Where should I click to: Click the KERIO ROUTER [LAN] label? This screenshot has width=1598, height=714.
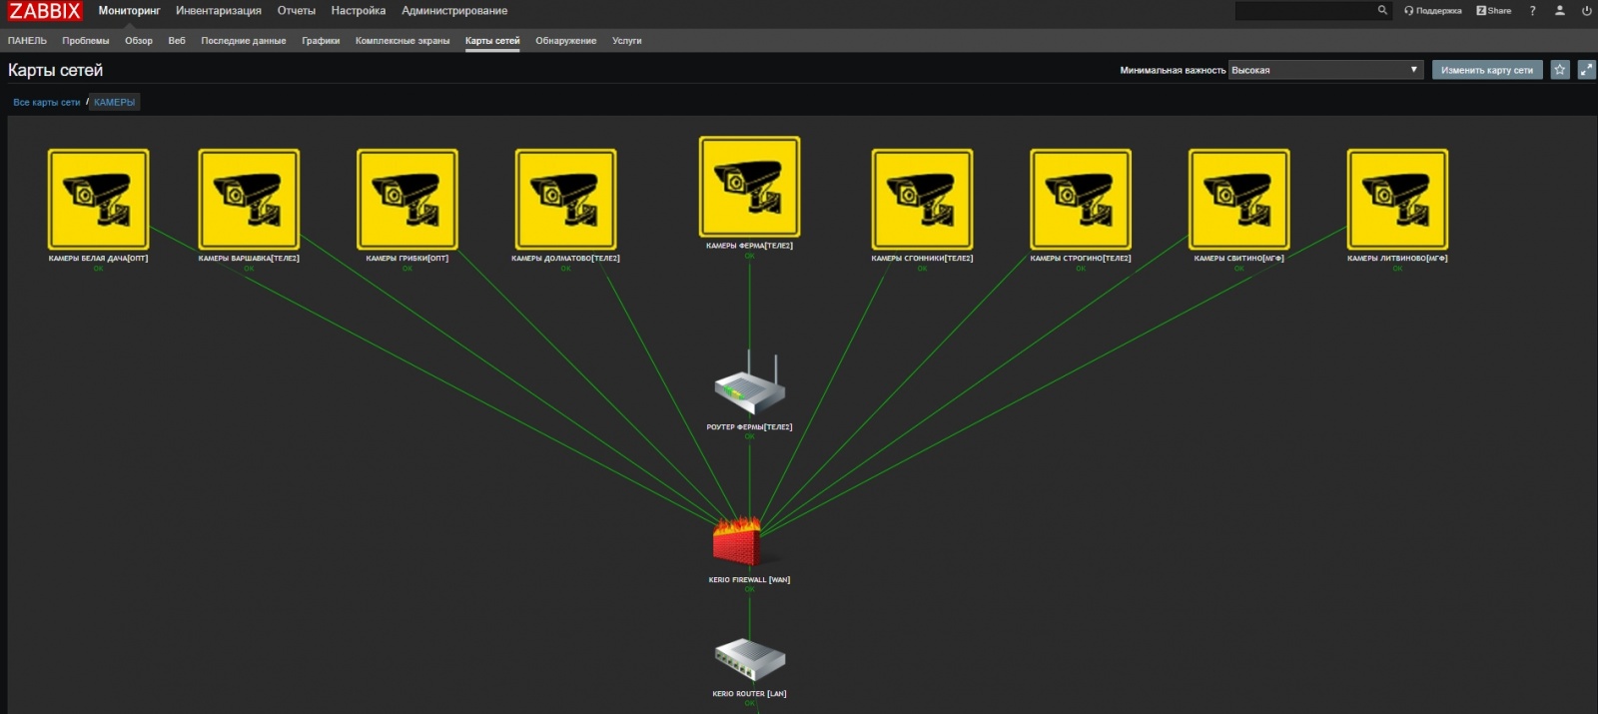(749, 693)
